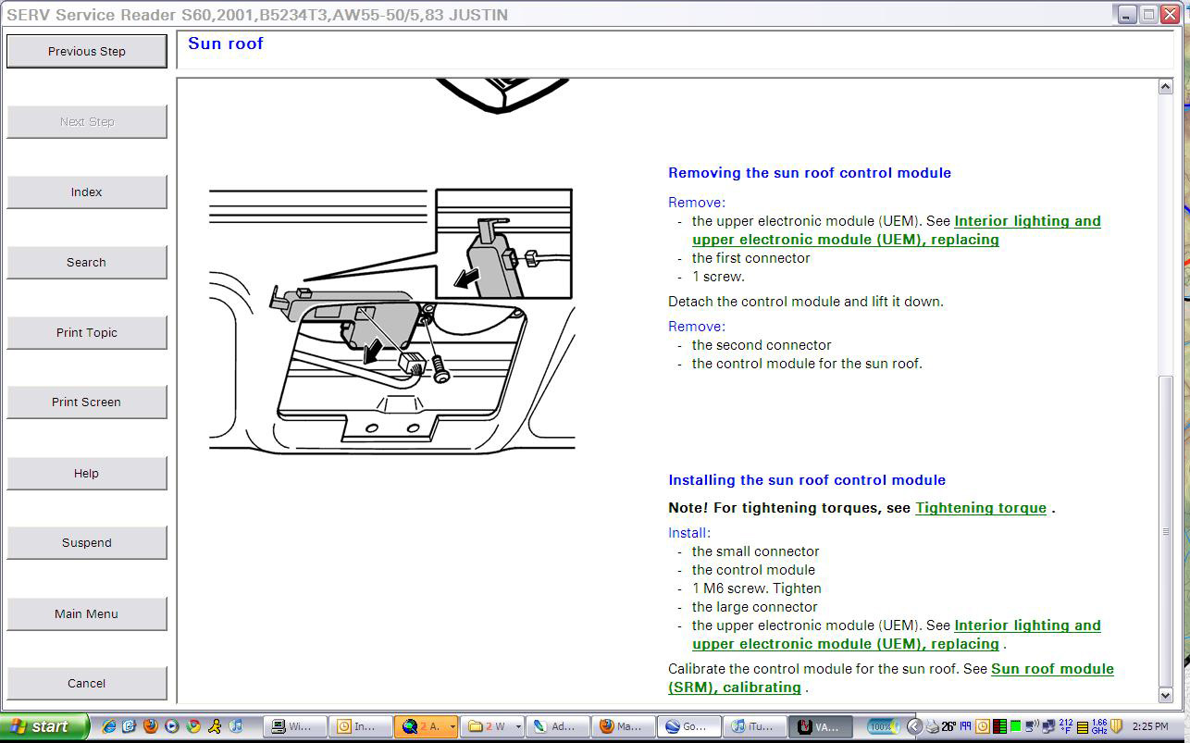Launch iTunes from Quick Launch icons

click(235, 726)
